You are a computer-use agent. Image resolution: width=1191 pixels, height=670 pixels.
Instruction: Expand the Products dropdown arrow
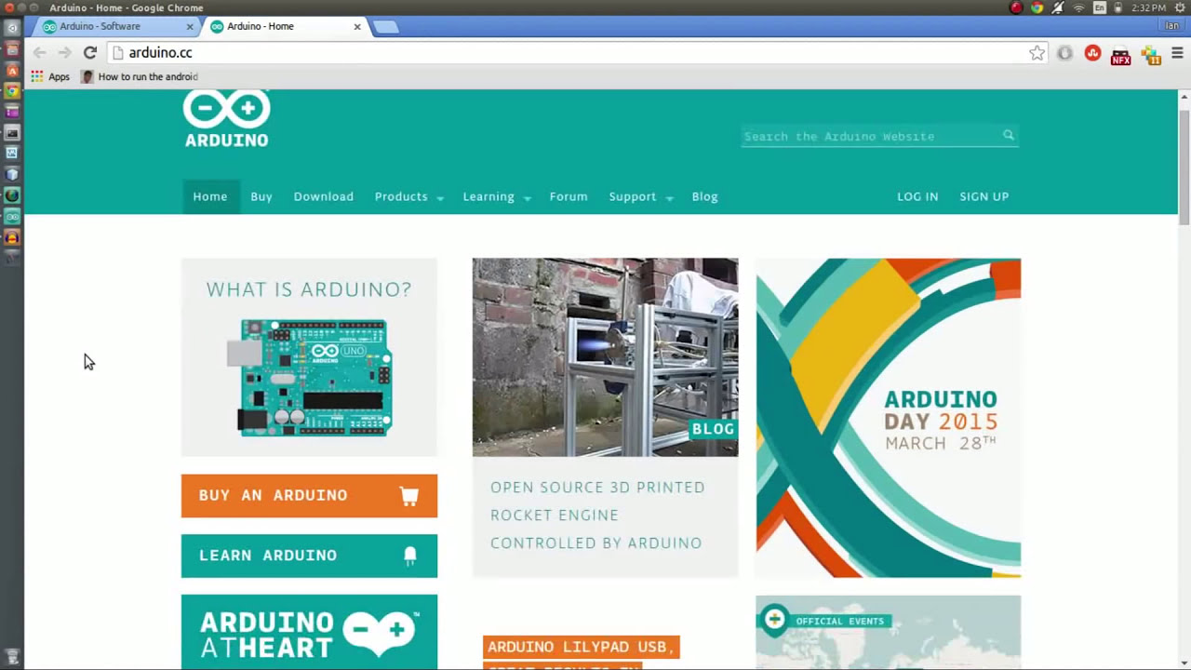(x=440, y=197)
